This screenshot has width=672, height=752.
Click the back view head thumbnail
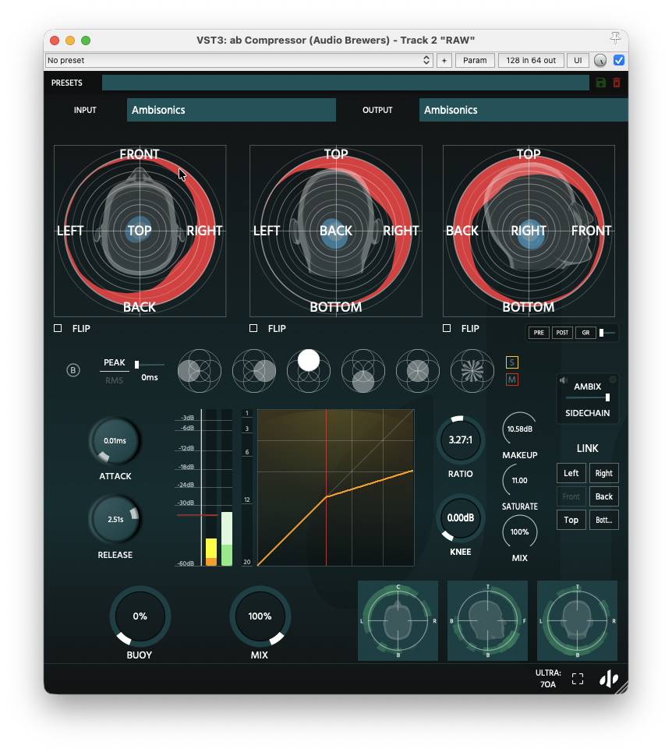pyautogui.click(x=577, y=620)
